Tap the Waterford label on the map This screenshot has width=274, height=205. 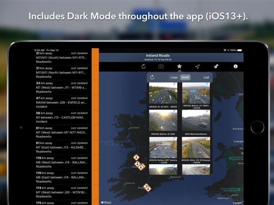click(176, 177)
